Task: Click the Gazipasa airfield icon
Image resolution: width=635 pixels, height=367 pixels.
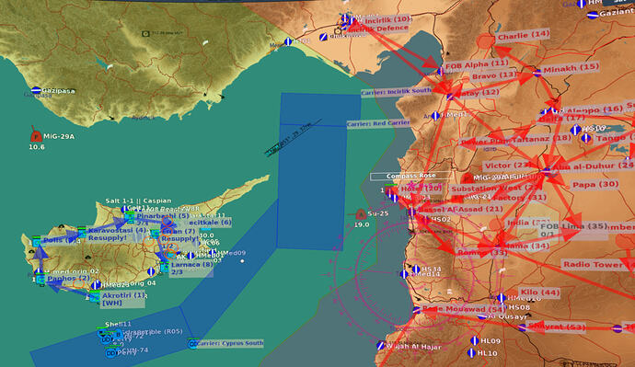Action: click(36, 90)
